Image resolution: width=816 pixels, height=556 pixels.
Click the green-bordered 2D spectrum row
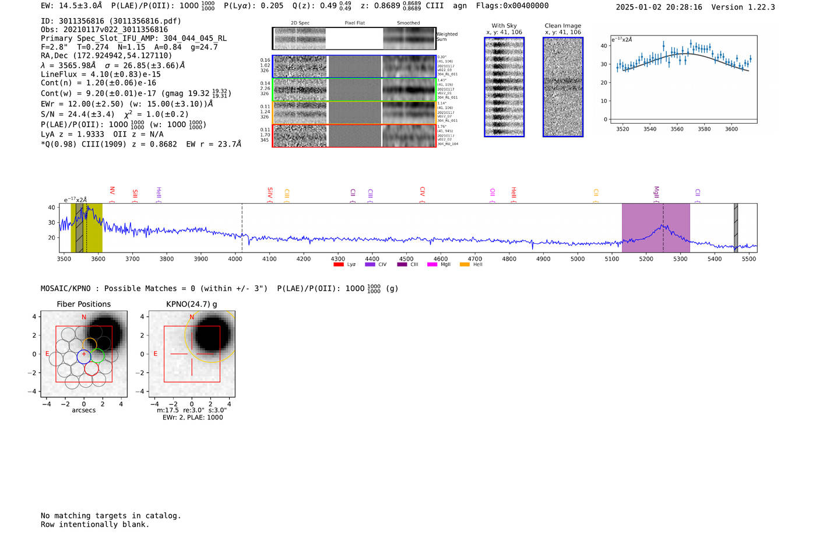pos(354,89)
